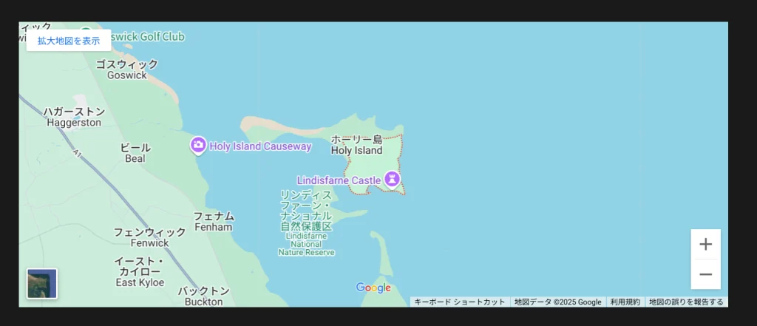The height and width of the screenshot is (326, 757).
Task: Click the Holy Island Causeway camera pin
Action: pyautogui.click(x=198, y=146)
